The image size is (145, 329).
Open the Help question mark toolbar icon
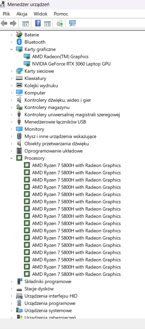[x=38, y=23]
